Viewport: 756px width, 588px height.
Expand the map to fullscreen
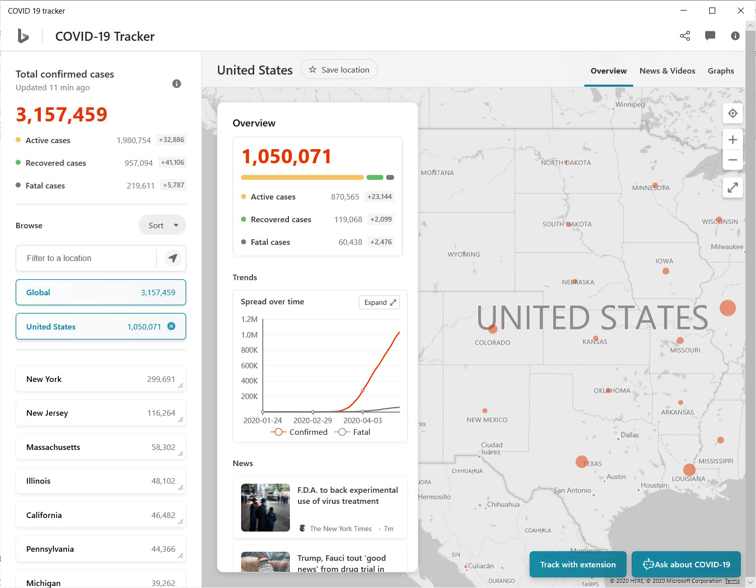733,187
